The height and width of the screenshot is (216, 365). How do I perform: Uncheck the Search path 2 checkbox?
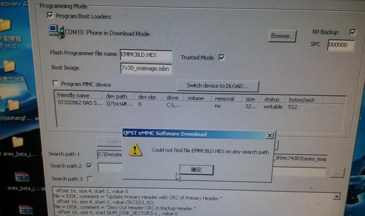click(89, 166)
